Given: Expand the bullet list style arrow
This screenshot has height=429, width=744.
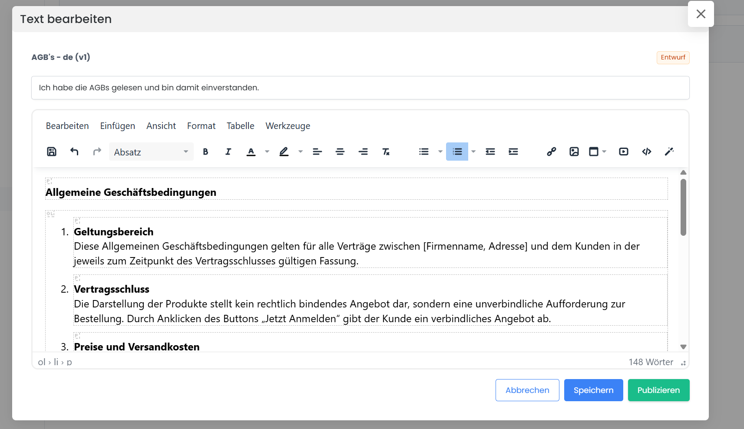Looking at the screenshot, I should pyautogui.click(x=440, y=152).
